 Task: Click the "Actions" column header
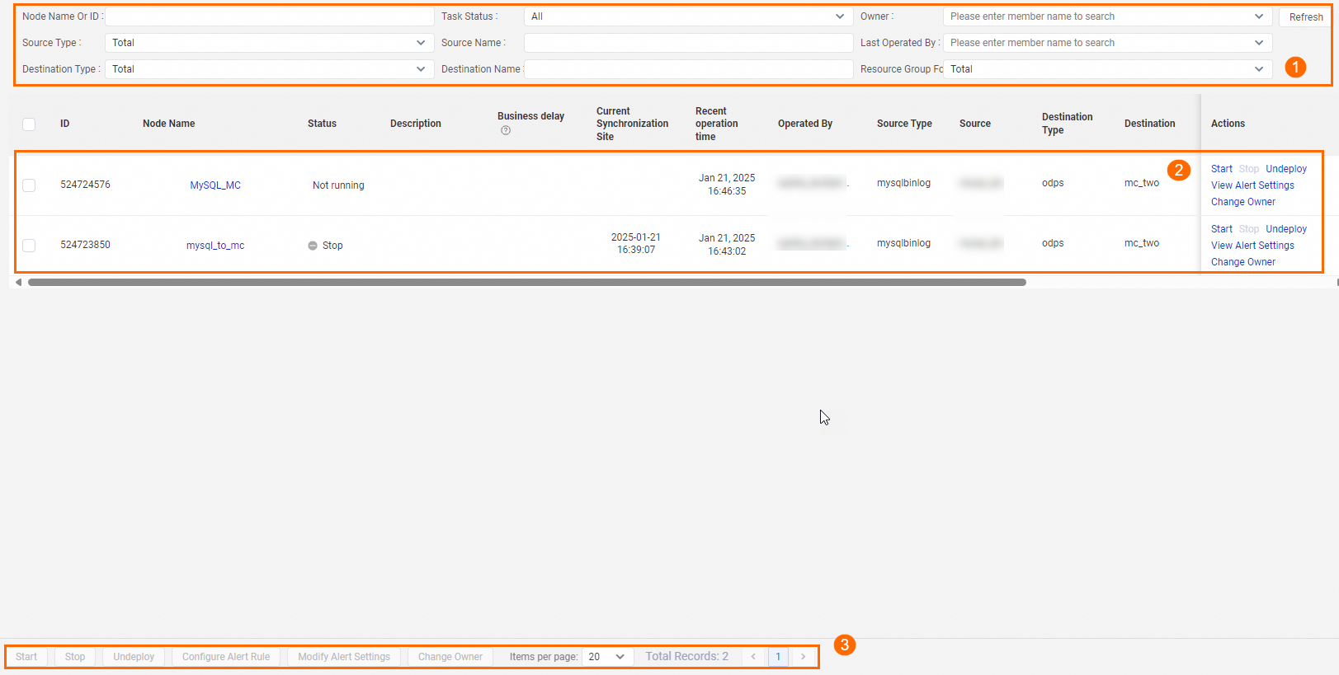(x=1228, y=124)
